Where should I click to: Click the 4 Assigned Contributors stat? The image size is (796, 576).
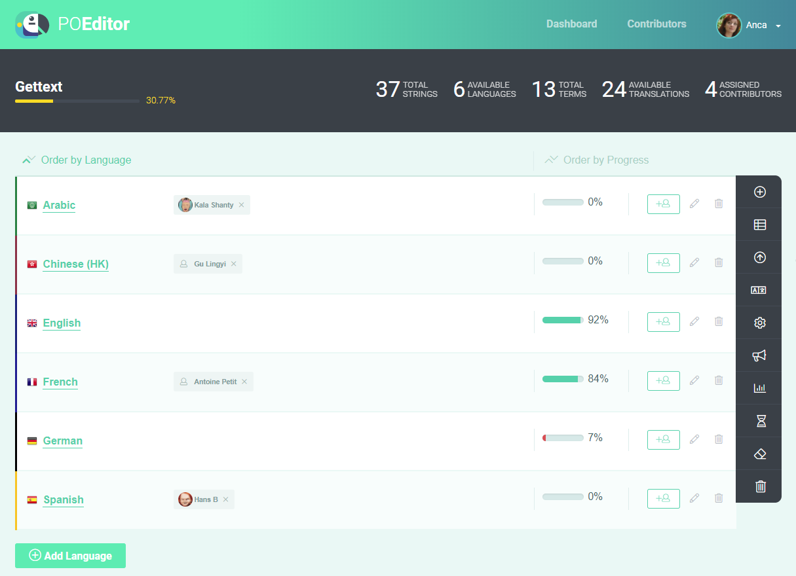743,89
